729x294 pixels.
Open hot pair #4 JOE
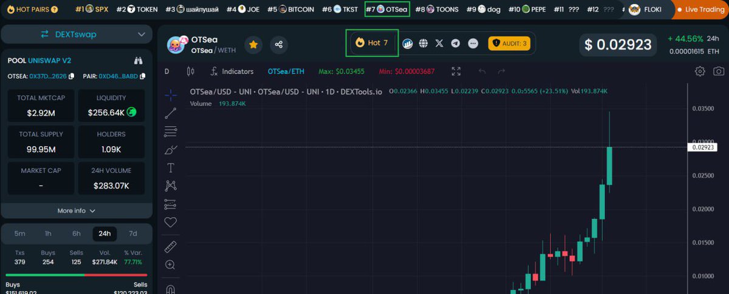243,10
